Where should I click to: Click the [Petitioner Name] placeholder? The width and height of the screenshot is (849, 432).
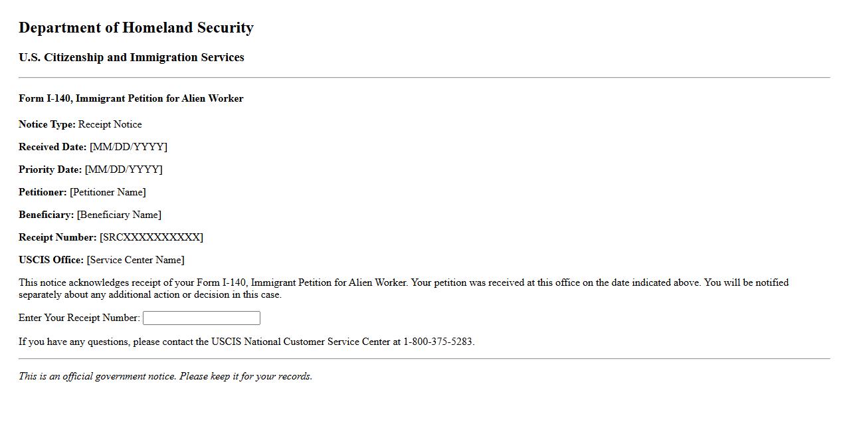(x=108, y=192)
